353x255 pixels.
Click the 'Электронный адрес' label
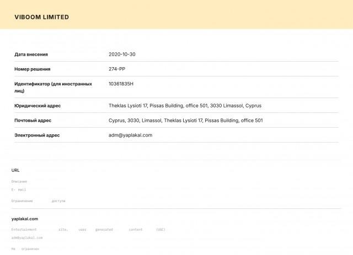click(x=37, y=135)
